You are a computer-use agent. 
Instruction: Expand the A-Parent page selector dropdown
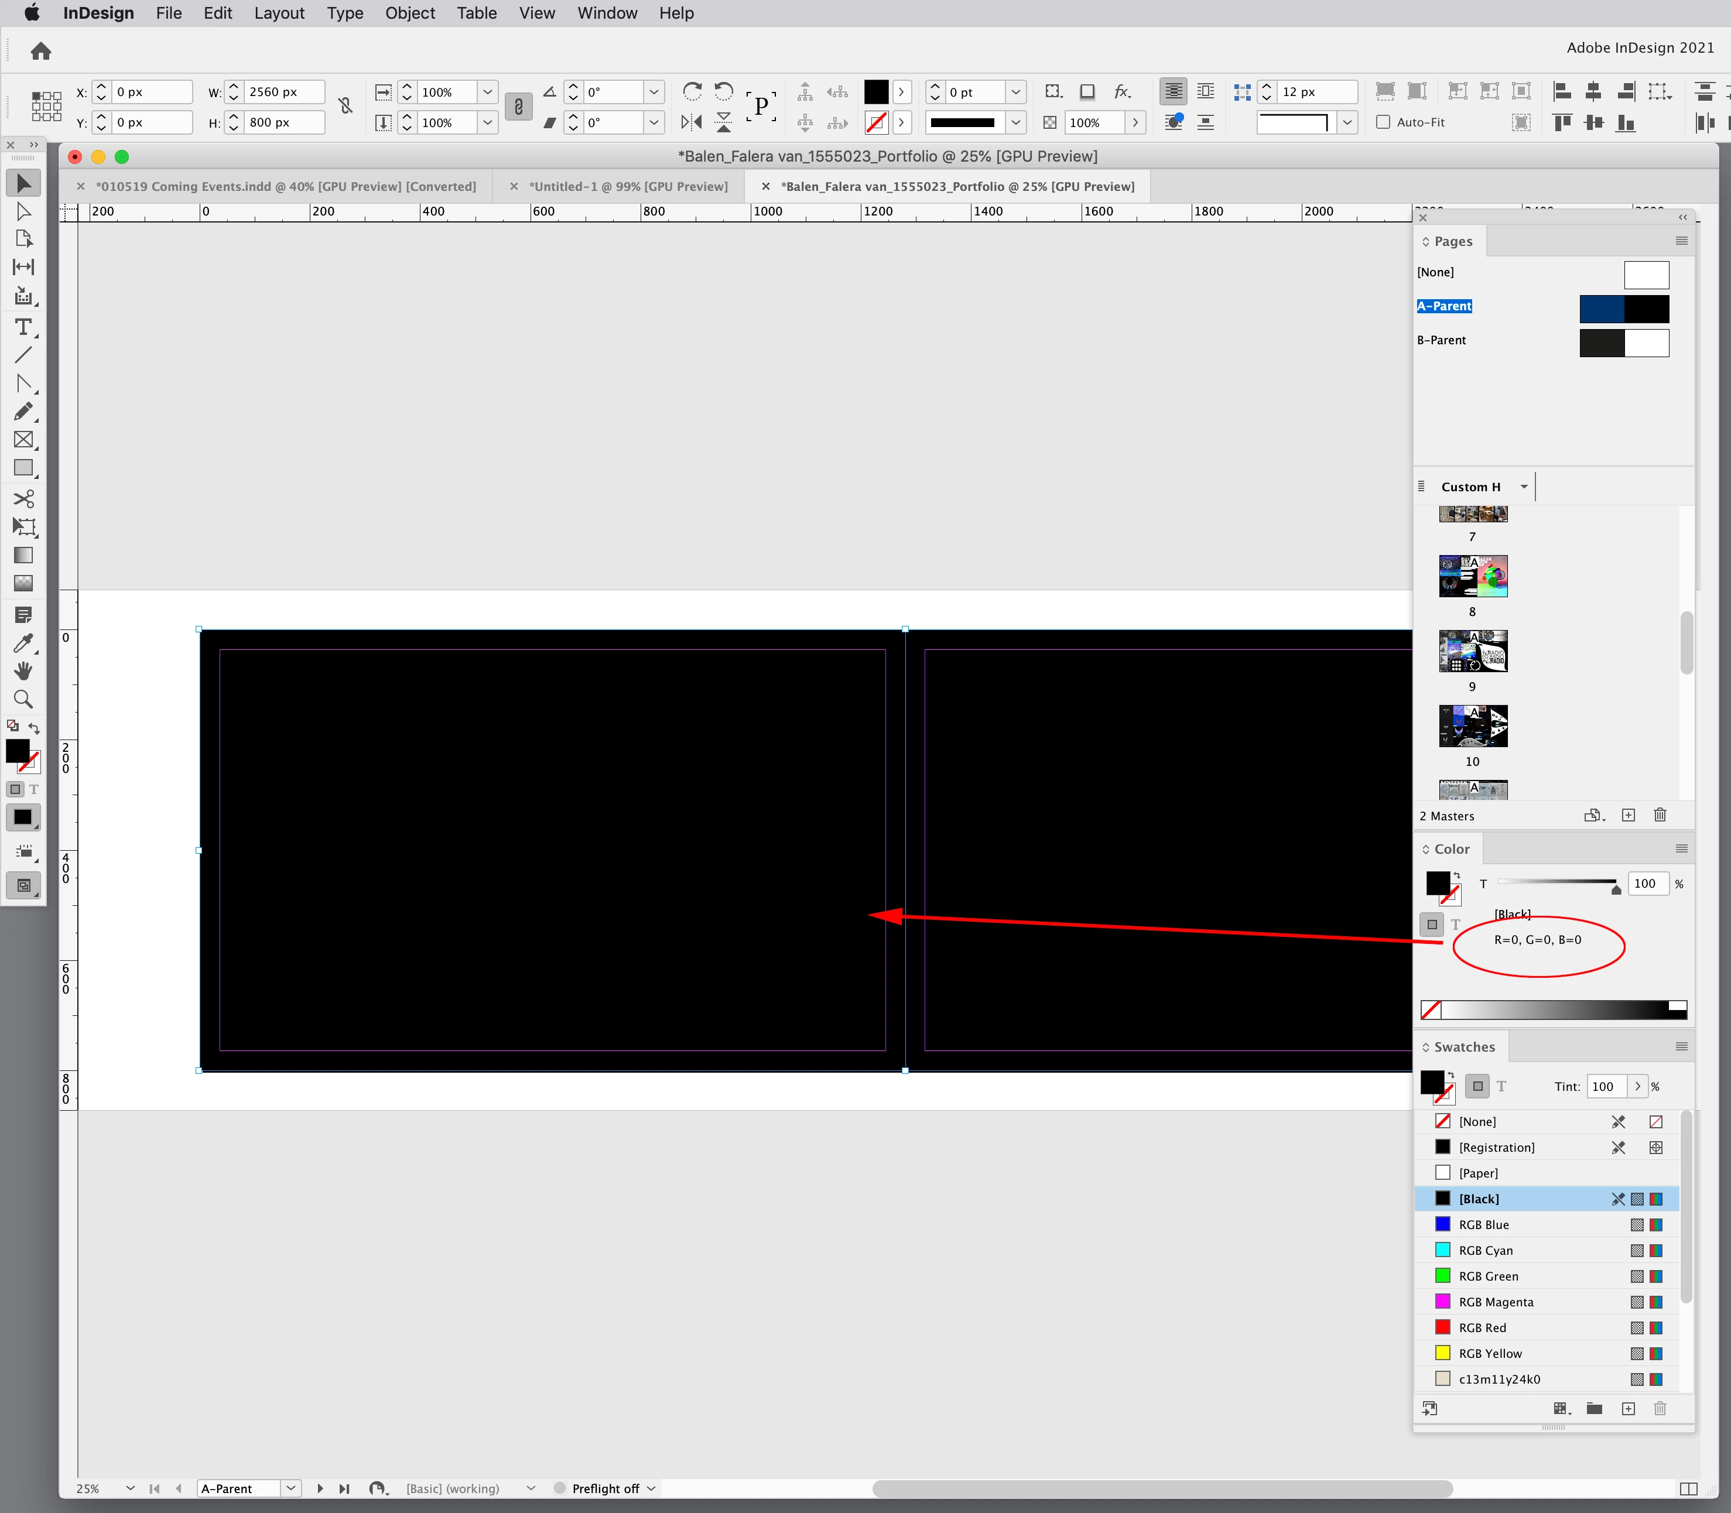(290, 1488)
